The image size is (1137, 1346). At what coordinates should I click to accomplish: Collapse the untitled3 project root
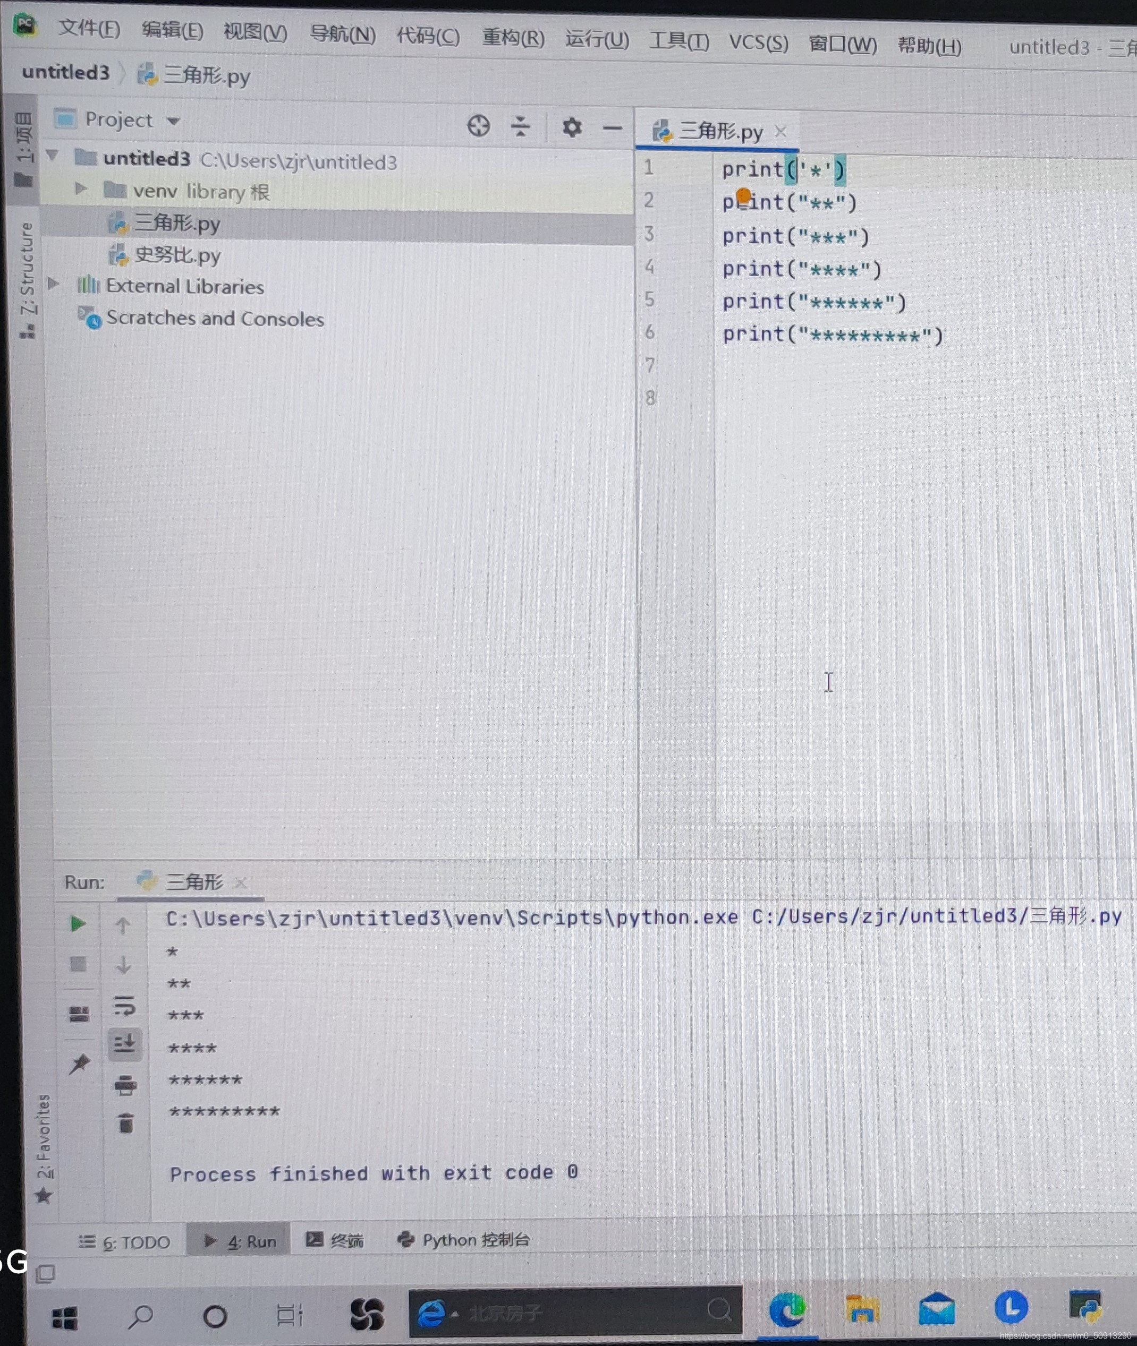(53, 155)
